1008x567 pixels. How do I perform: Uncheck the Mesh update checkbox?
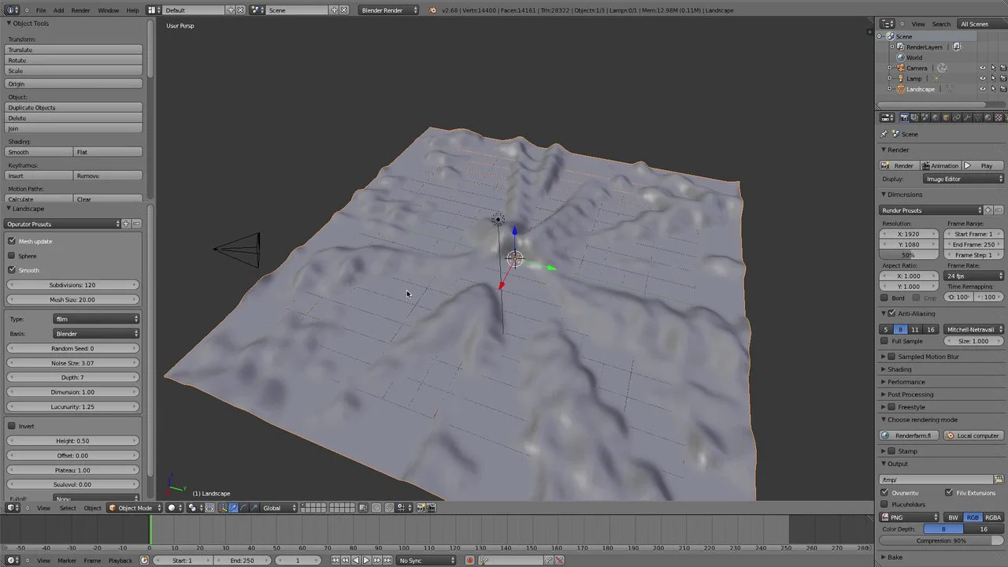point(12,241)
